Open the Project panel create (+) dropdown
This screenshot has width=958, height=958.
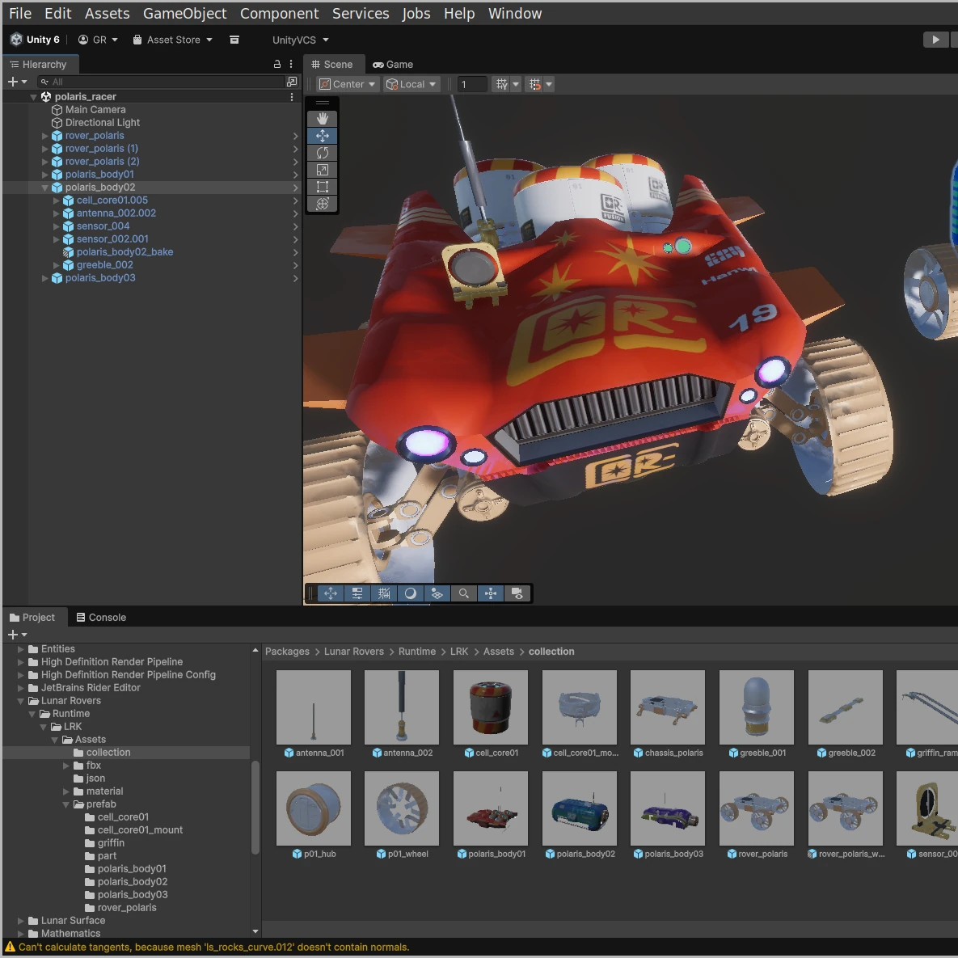tap(17, 635)
